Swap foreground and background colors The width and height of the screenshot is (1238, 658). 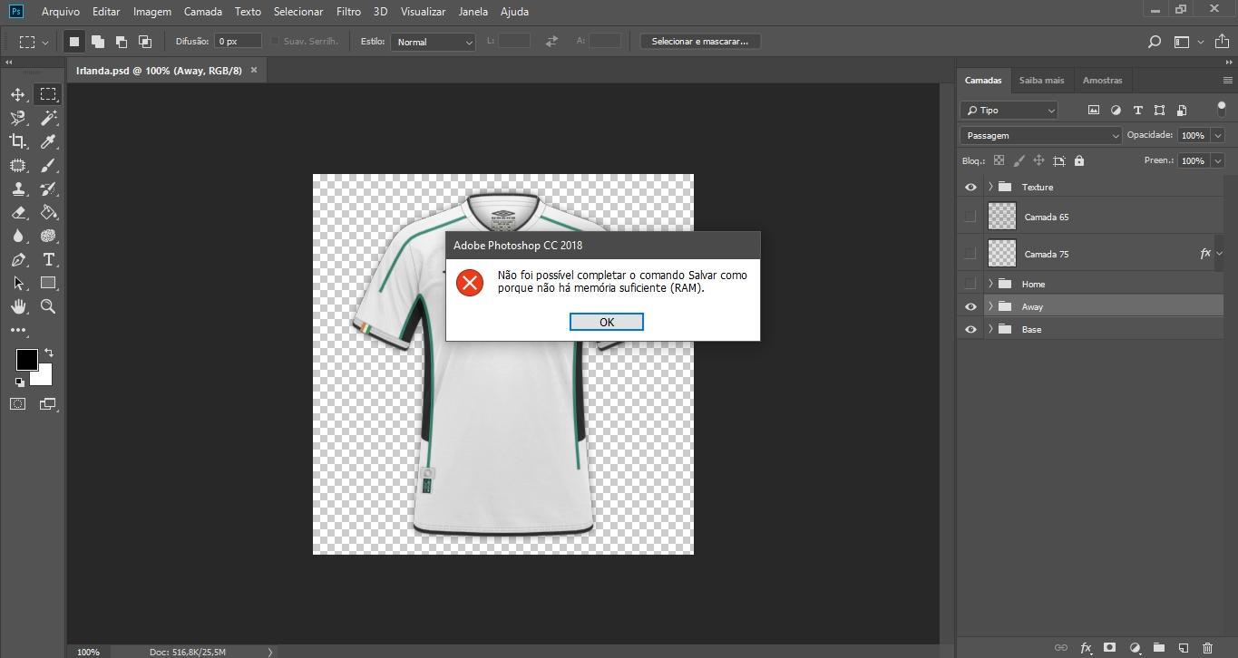point(49,353)
